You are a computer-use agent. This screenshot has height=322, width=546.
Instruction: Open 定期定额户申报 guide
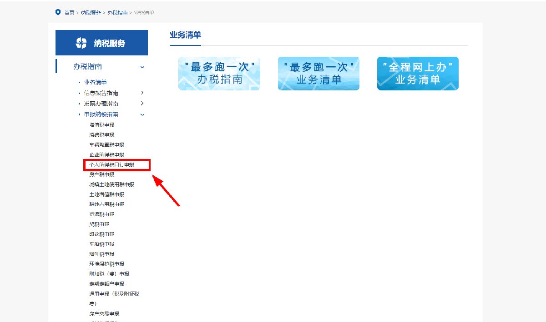(106, 284)
